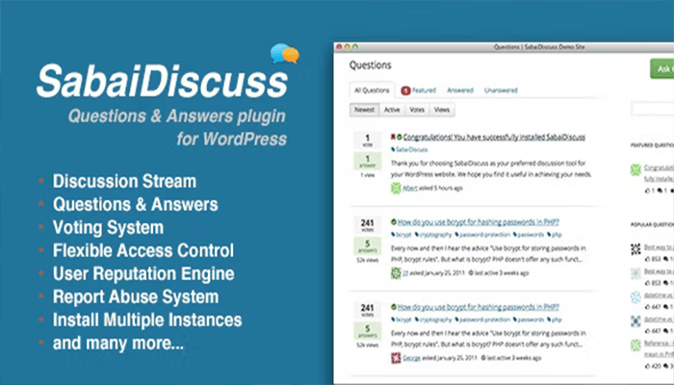The width and height of the screenshot is (674, 385).
Task: Open the bcrypt question asked by George
Action: pos(478,307)
